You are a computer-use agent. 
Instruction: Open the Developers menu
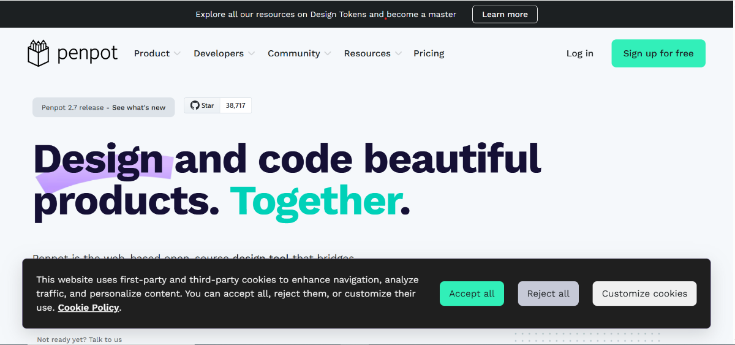[x=224, y=53]
